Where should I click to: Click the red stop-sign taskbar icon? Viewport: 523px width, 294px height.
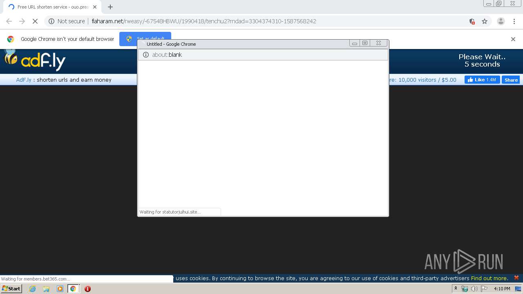coord(87,289)
